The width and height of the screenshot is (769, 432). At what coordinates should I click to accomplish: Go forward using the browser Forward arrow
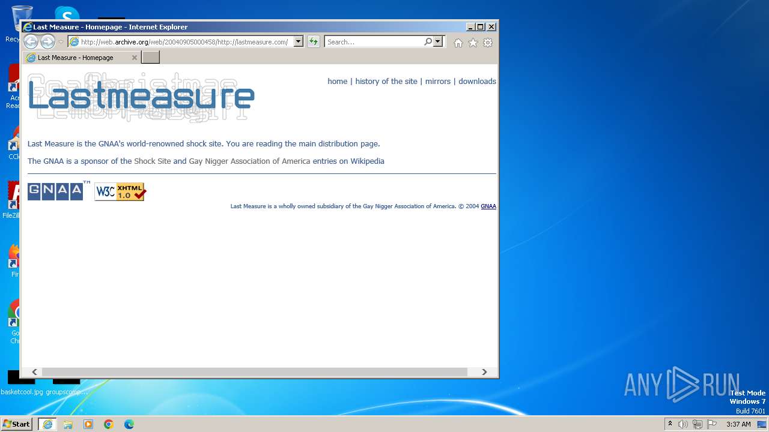click(47, 42)
